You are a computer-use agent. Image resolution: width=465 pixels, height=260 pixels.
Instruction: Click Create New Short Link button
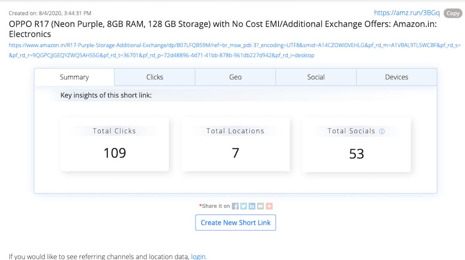(x=236, y=223)
